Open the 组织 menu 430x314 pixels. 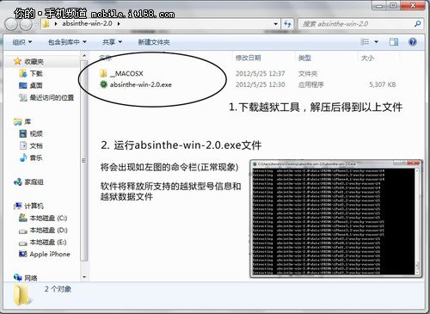(22, 42)
